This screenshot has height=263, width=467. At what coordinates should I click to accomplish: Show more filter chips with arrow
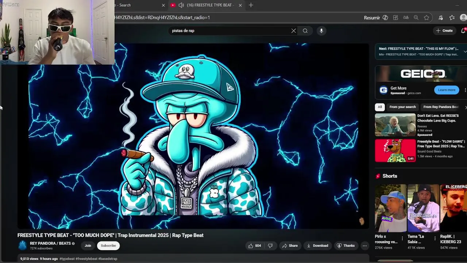tap(465, 107)
